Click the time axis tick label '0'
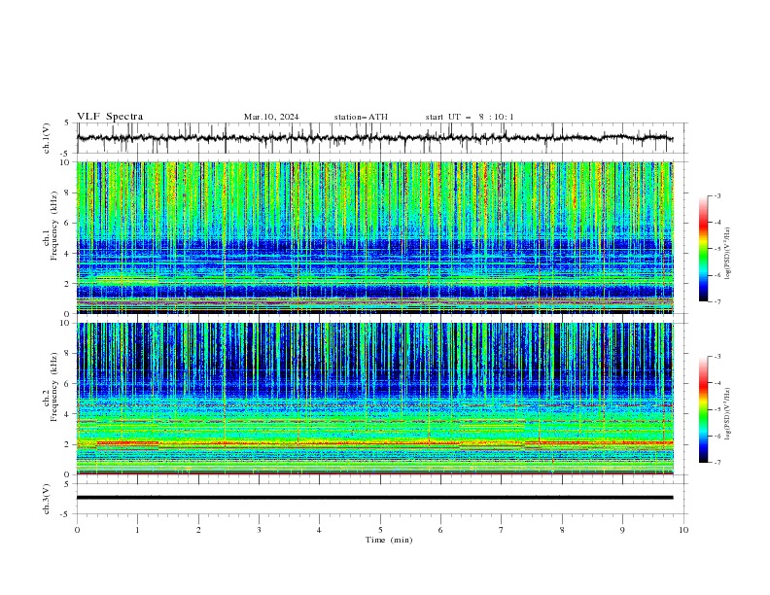This screenshot has width=770, height=595. tap(77, 530)
